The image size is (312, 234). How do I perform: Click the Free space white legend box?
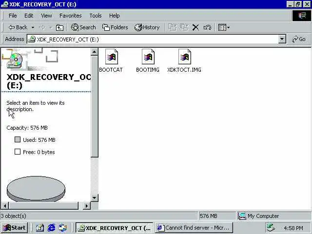click(18, 152)
